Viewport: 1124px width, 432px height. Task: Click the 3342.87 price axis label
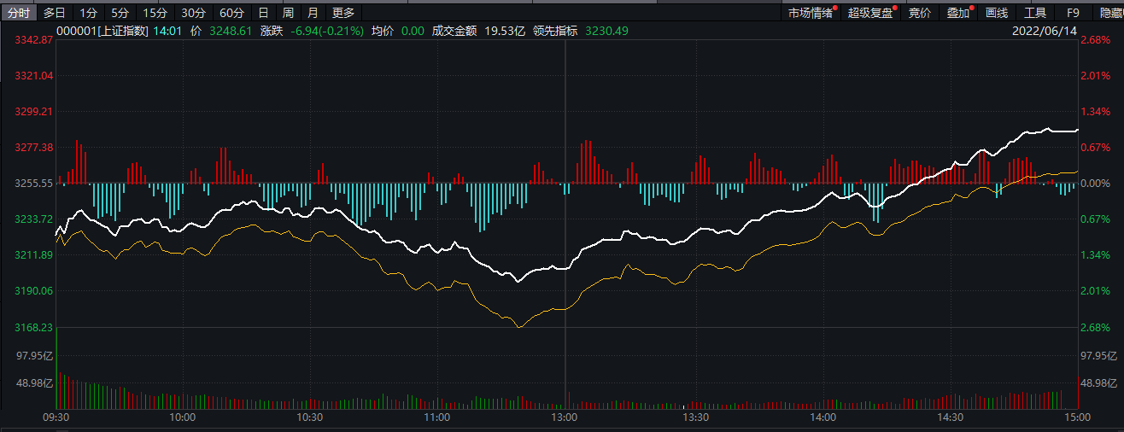pyautogui.click(x=34, y=40)
